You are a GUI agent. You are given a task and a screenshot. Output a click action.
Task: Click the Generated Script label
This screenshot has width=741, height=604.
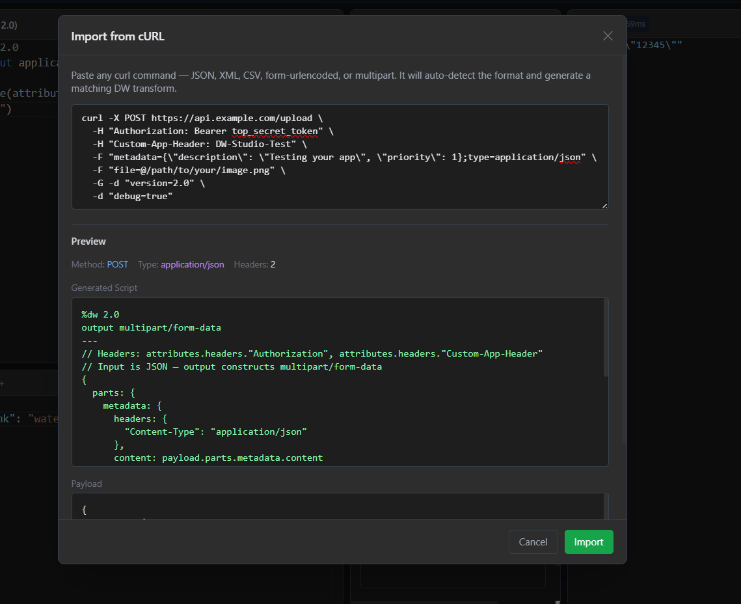pyautogui.click(x=104, y=288)
